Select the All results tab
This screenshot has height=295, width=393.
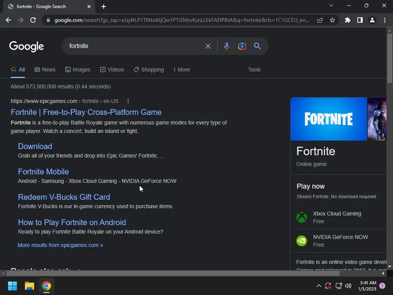18,70
